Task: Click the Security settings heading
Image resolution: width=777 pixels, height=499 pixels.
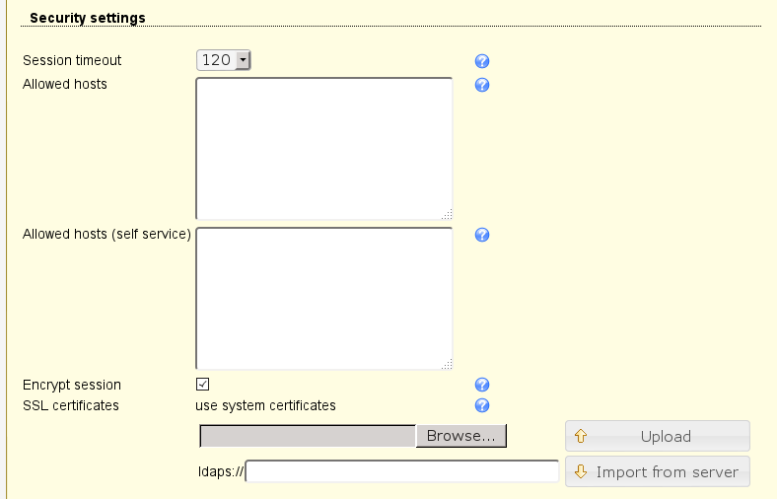Action: point(88,18)
